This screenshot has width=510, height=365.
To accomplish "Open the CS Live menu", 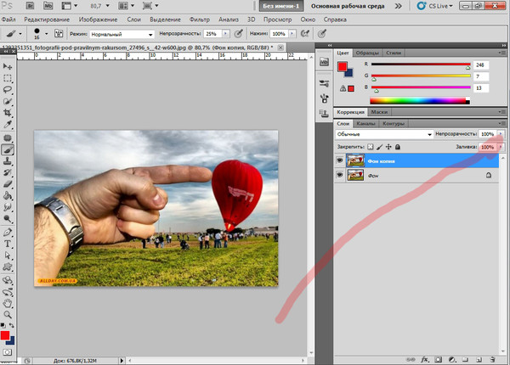I will point(435,6).
